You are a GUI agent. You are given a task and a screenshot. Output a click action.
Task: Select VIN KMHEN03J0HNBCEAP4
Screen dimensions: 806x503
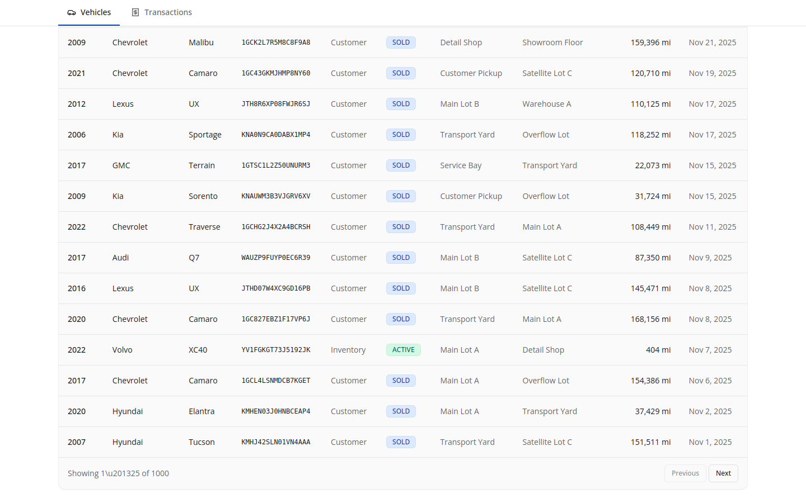276,411
